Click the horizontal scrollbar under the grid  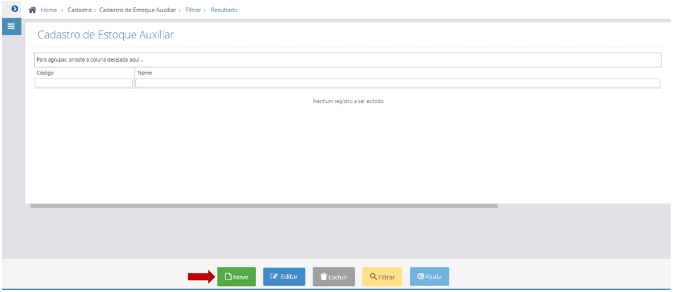[x=263, y=205]
